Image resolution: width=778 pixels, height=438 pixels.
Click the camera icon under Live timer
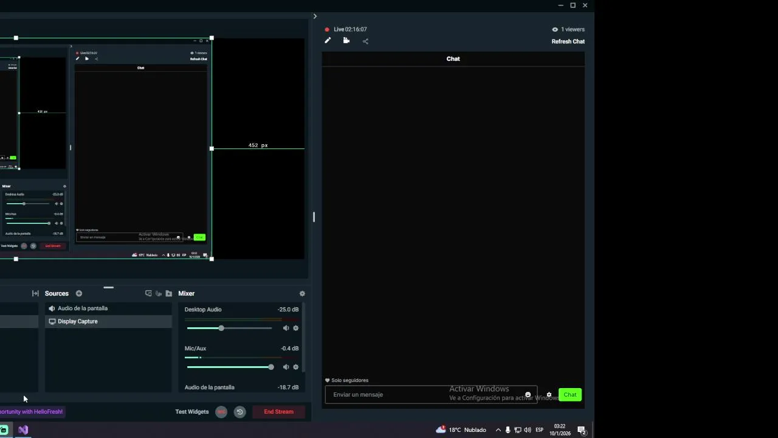point(346,41)
